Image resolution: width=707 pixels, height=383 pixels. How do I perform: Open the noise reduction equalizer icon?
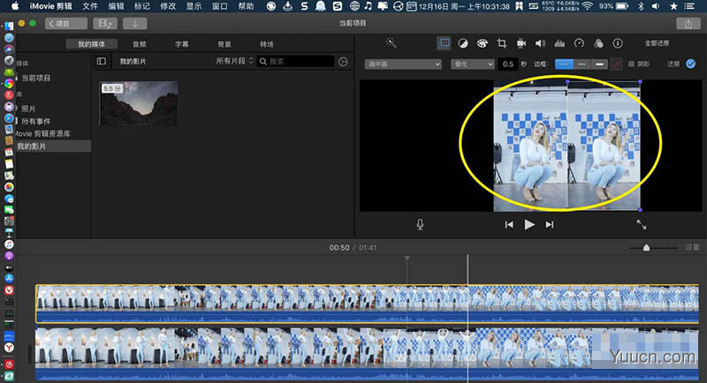559,43
